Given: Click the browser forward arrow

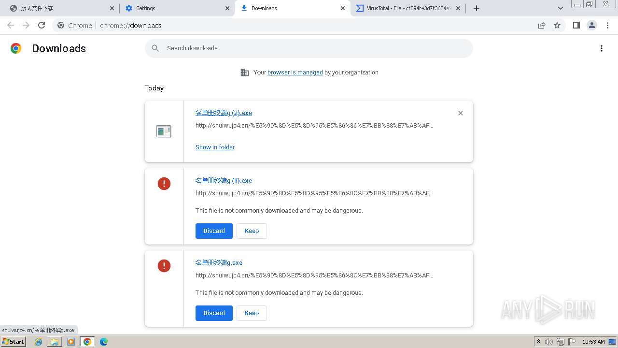Looking at the screenshot, I should pyautogui.click(x=26, y=25).
